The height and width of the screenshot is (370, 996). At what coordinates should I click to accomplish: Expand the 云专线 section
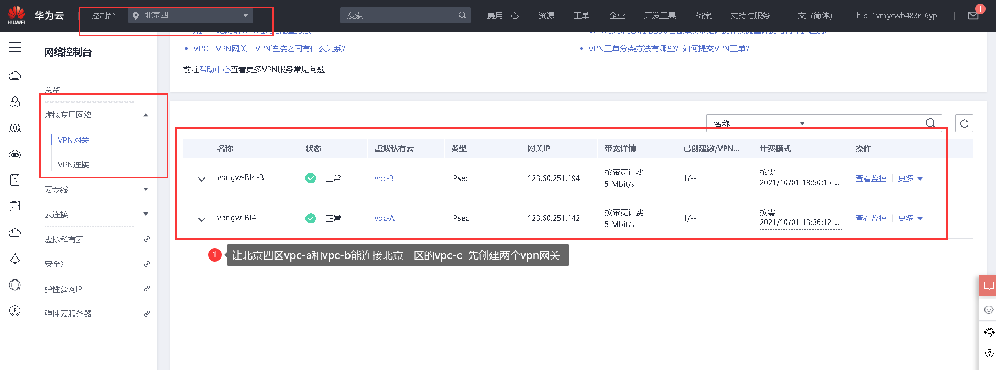click(x=146, y=189)
